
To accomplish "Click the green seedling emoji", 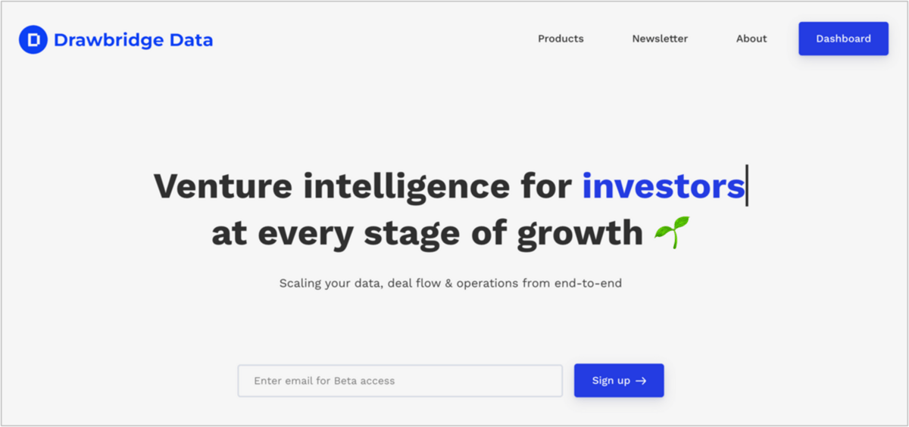I will [673, 233].
